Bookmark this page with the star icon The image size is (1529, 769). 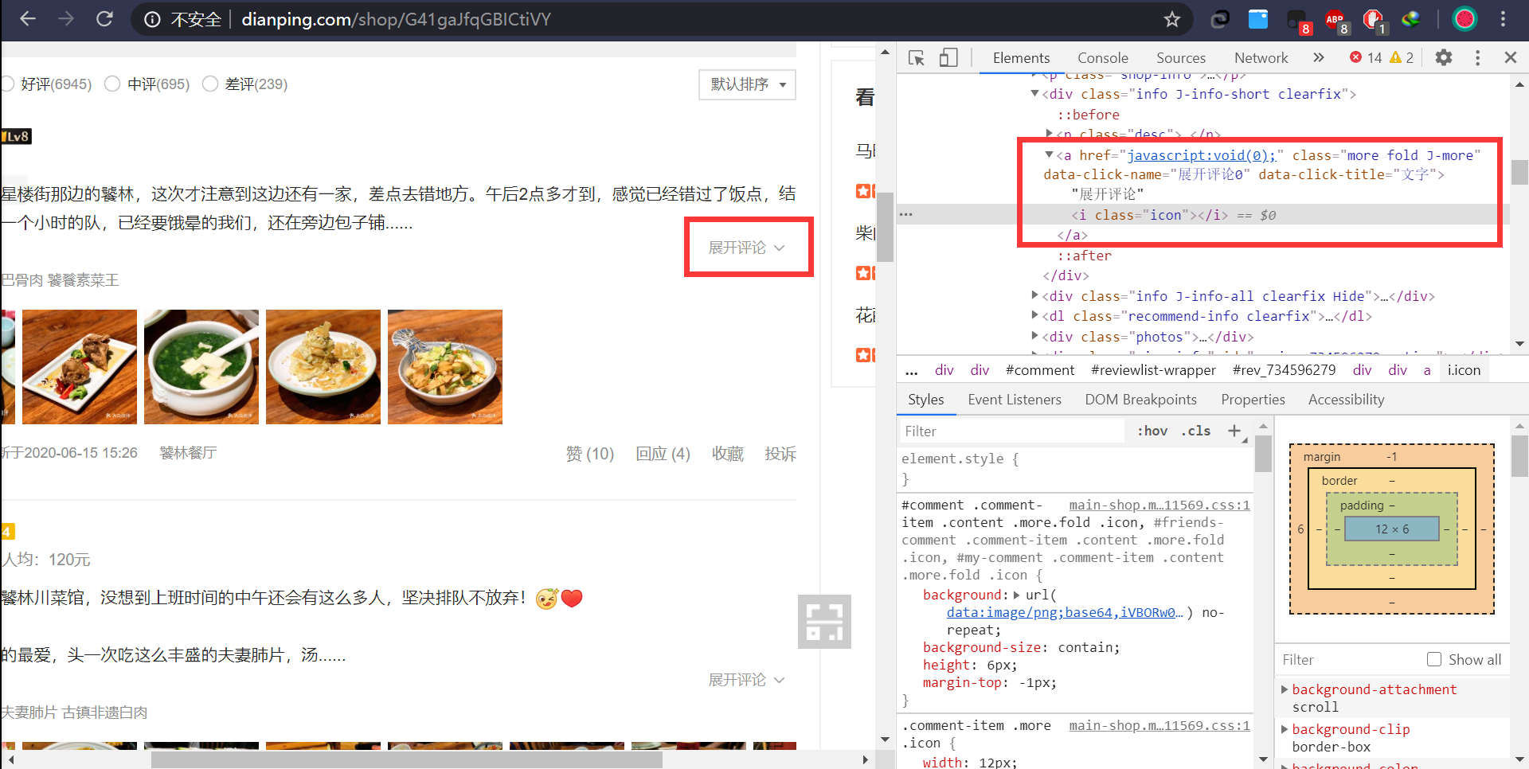tap(1171, 19)
